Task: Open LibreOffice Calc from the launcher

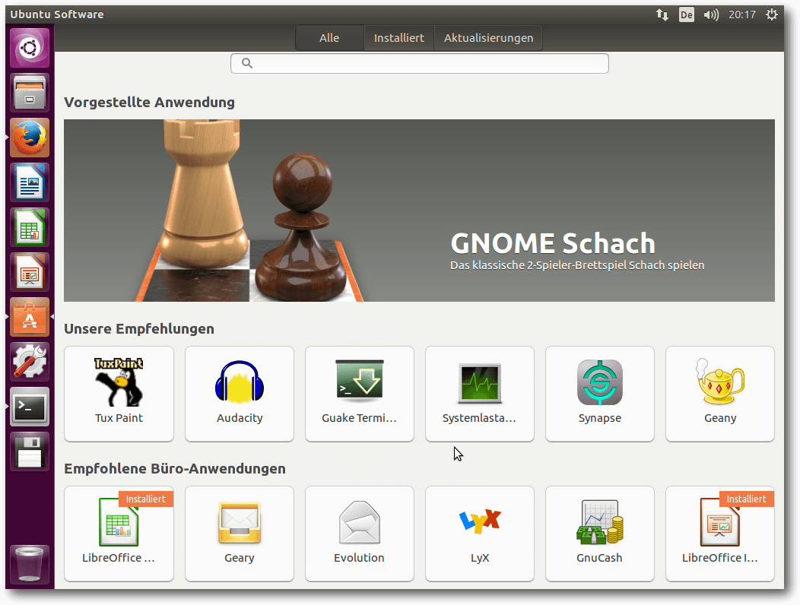Action: pos(30,227)
